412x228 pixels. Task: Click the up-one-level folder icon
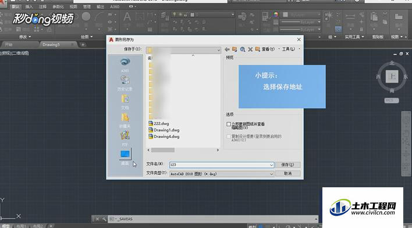(235, 49)
